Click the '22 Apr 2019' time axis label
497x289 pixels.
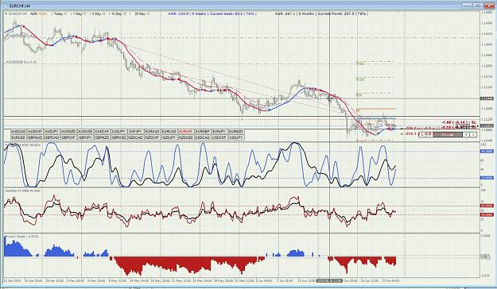[x=13, y=281]
